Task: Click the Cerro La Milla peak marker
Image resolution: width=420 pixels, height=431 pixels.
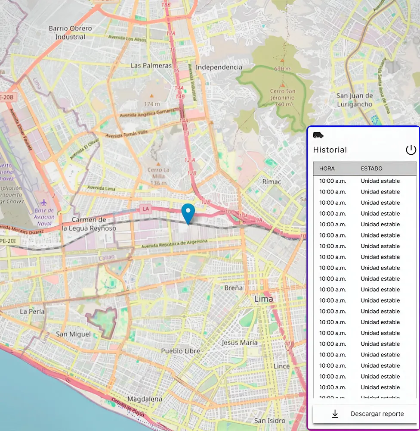Action: 158,164
